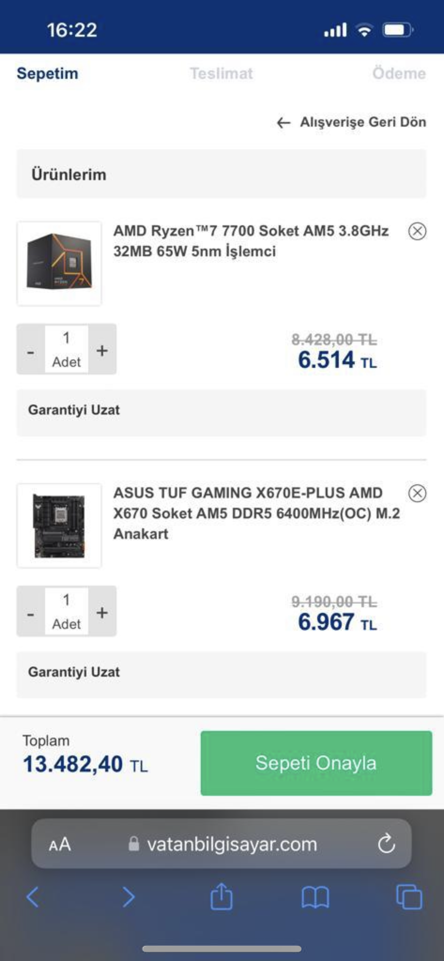Image resolution: width=444 pixels, height=961 pixels.
Task: Switch to the Teslimat step tab
Action: pos(221,74)
